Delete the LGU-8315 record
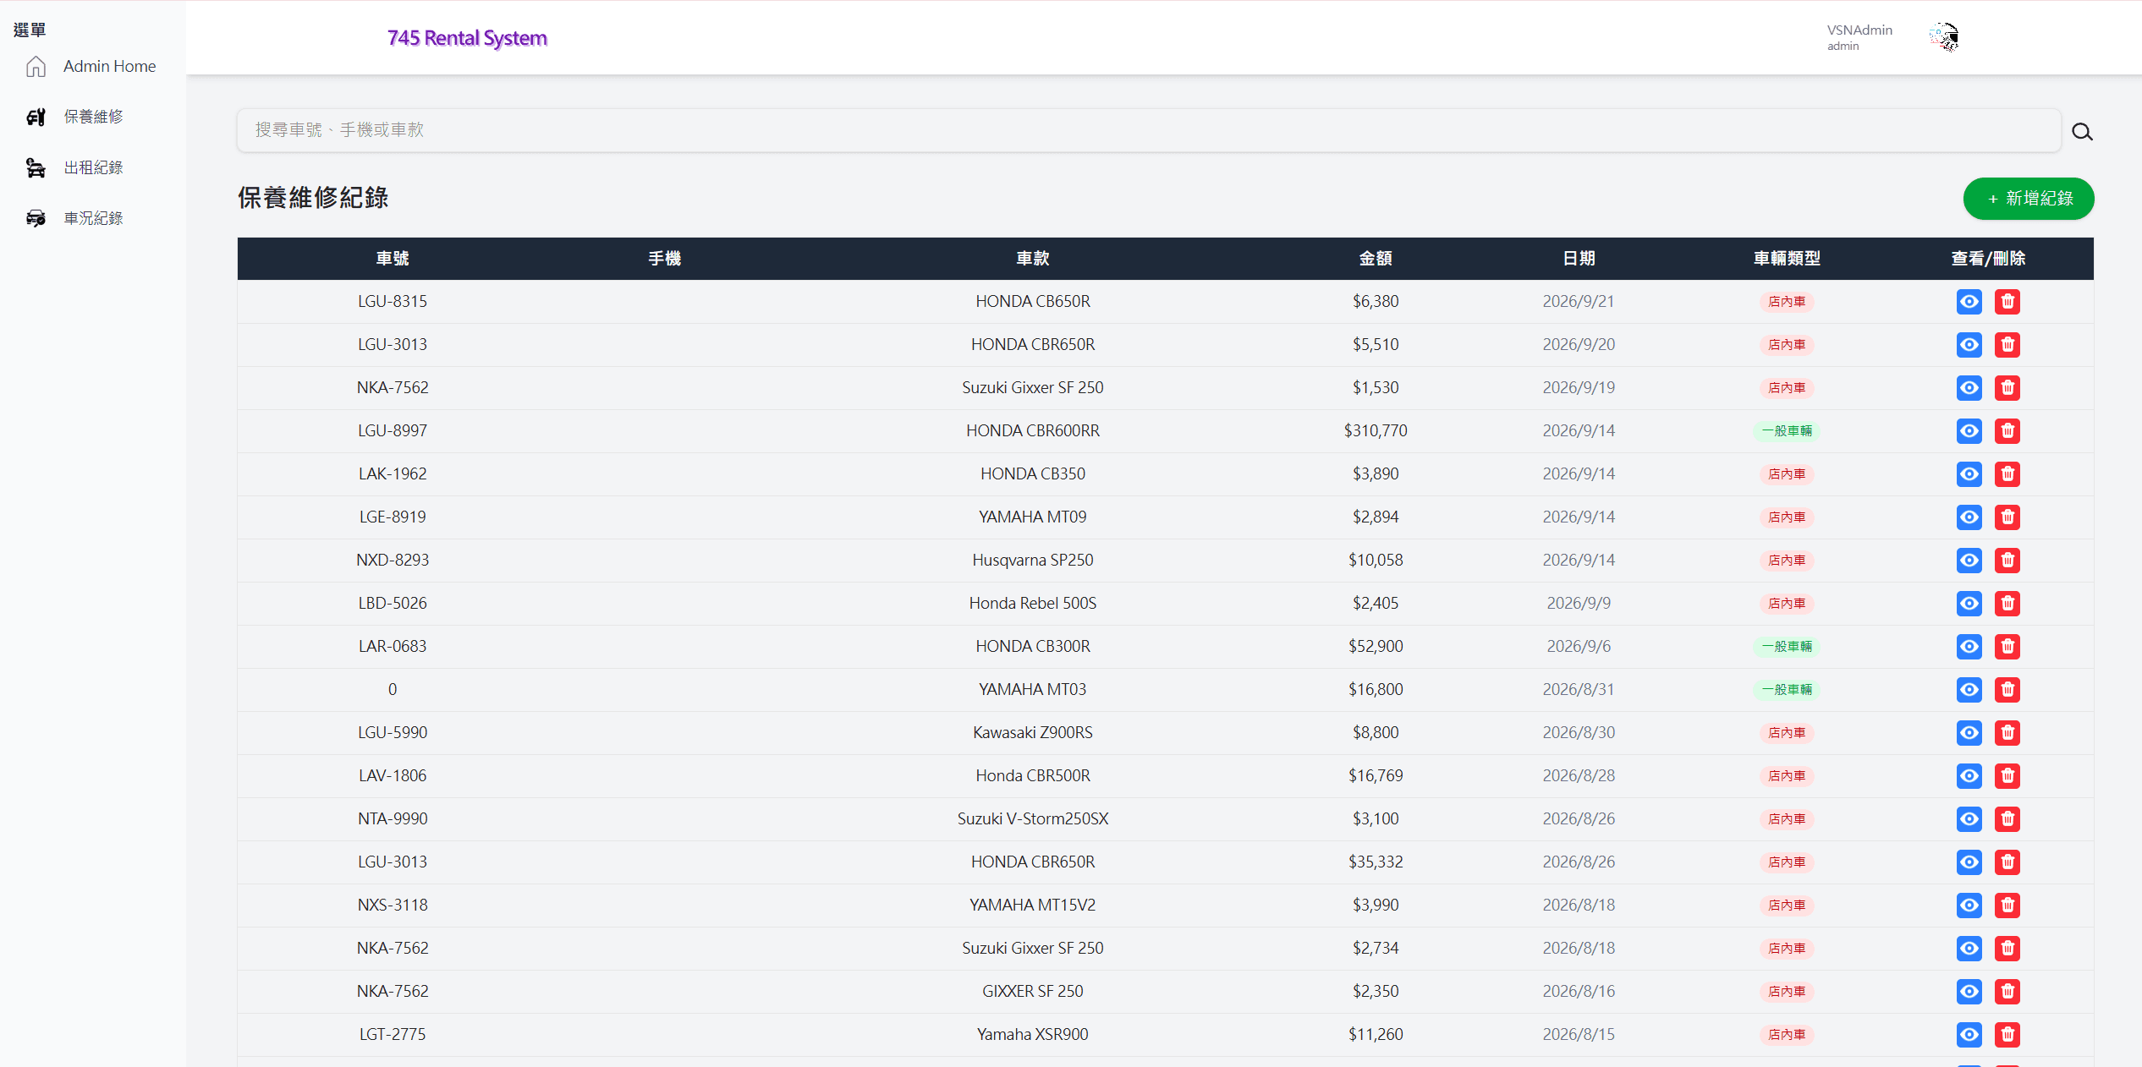The image size is (2142, 1067). coord(2007,302)
